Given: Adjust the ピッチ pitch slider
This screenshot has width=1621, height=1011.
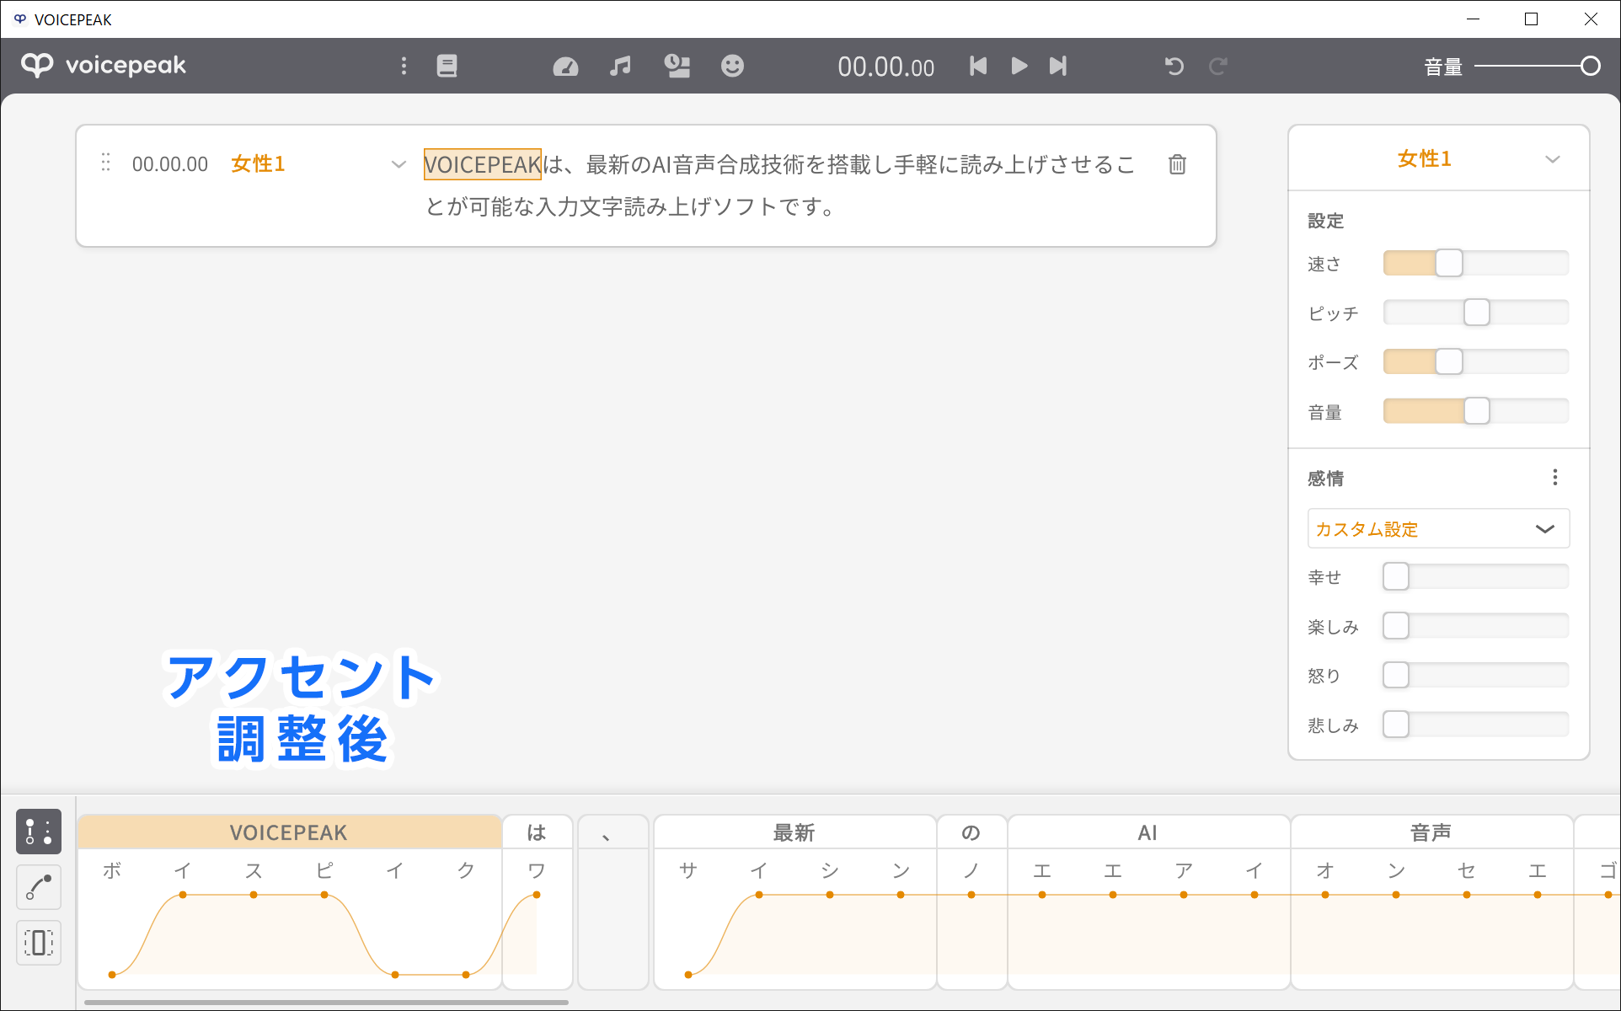Looking at the screenshot, I should point(1476,313).
